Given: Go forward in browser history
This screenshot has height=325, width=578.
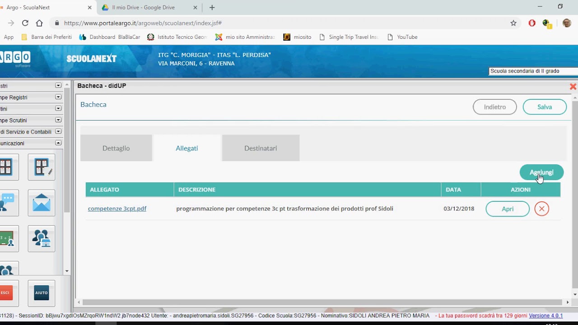Looking at the screenshot, I should tap(11, 23).
